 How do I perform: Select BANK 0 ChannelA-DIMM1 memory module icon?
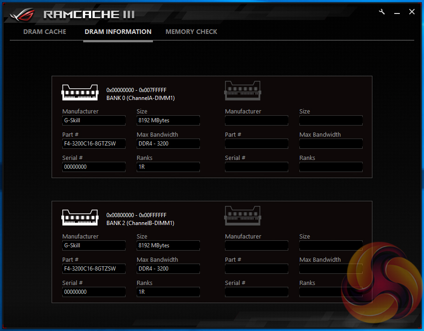[x=80, y=93]
